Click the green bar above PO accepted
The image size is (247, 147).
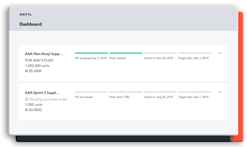coord(91,53)
